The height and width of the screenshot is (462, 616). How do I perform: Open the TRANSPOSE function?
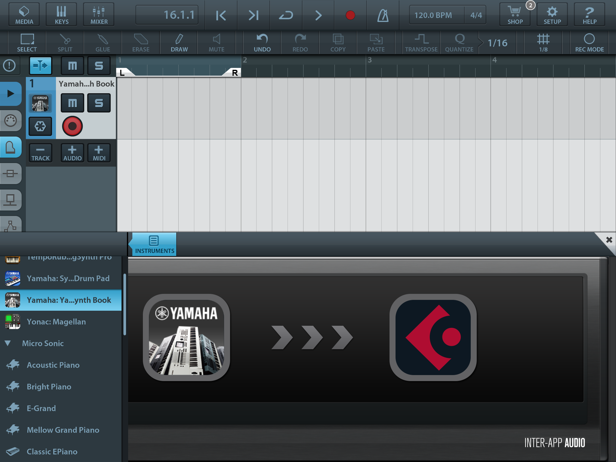pos(421,43)
